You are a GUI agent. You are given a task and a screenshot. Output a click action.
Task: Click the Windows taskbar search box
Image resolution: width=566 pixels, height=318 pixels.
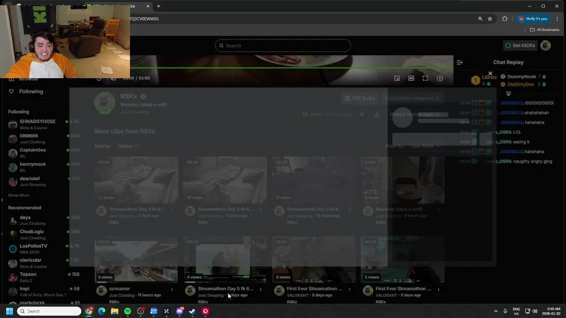point(50,311)
